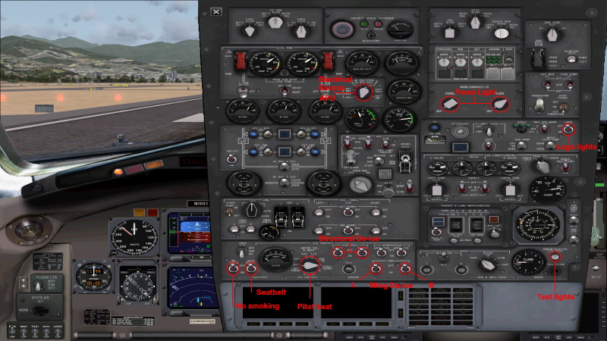This screenshot has height=341, width=607.
Task: Toggle the Logo lights switch
Action: point(568,130)
